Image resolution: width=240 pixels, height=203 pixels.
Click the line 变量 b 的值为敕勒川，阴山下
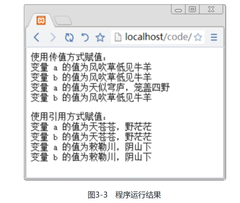91,157
